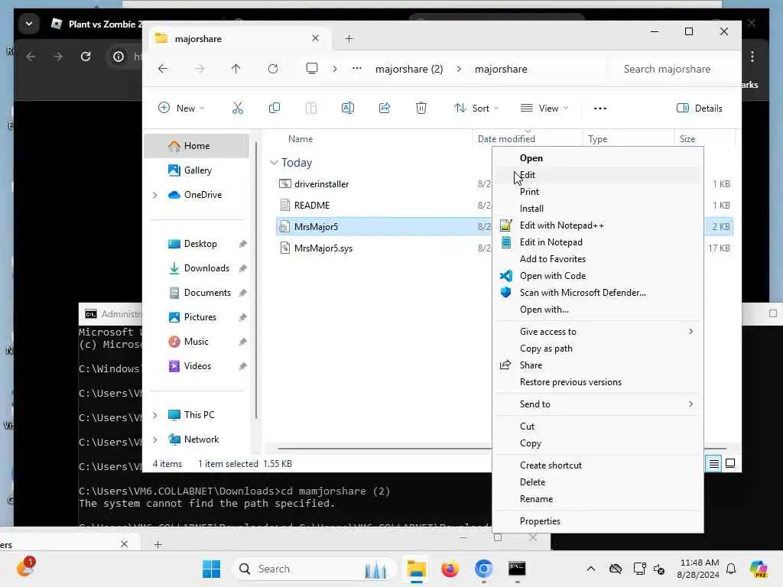
Task: Open Windows Start menu
Action: 211,569
